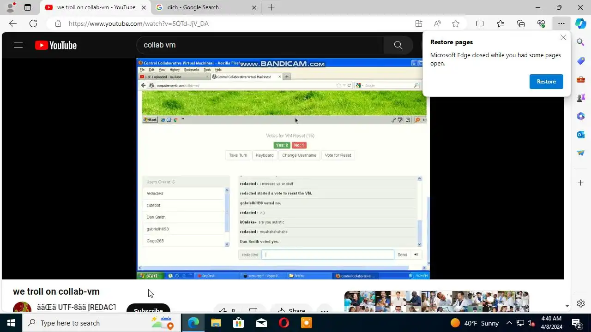Screen dimensions: 591x332
Task: Open the doctors collage recommended thumbnail
Action: 436,302
